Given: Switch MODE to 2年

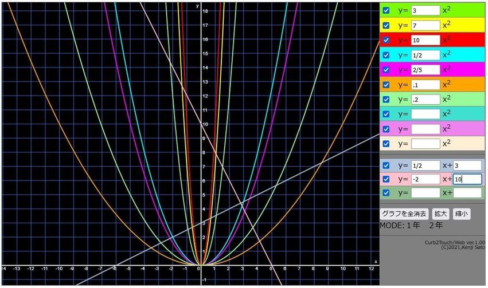Looking at the screenshot, I should 436,225.
